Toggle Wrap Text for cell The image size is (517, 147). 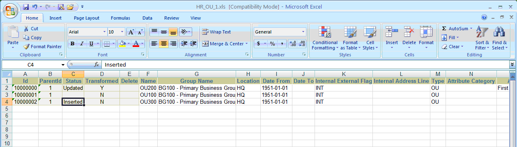pos(217,32)
